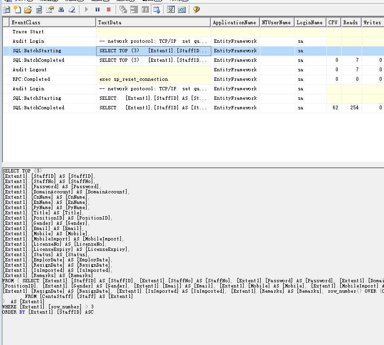Click the [PositionID] line in SQL detail
Screen dimensions: 384x345
[57, 218]
